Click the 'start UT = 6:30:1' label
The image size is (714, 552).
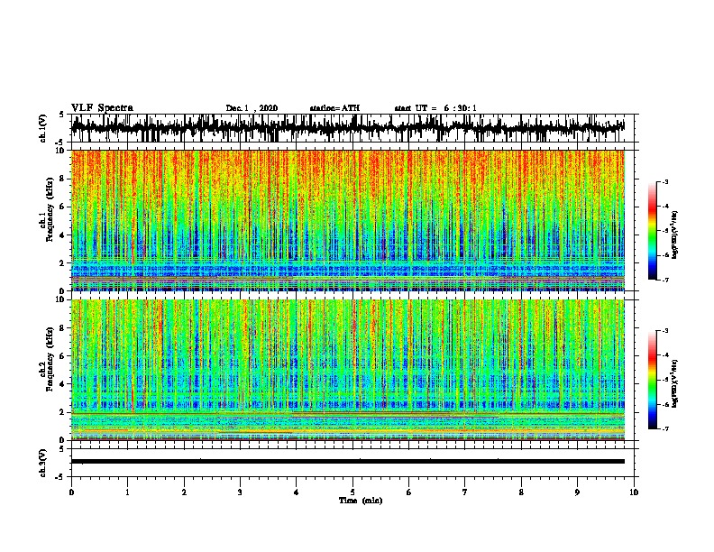click(x=435, y=108)
